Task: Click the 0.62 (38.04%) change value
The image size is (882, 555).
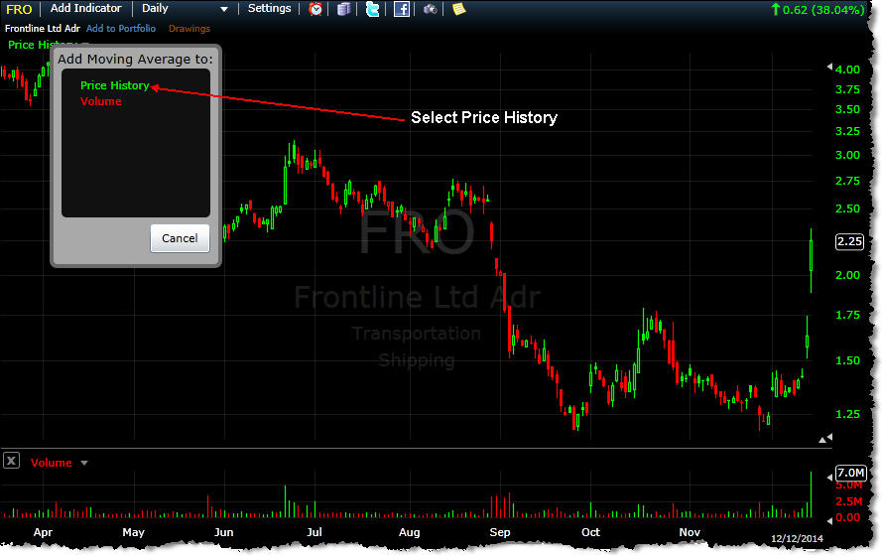Action: point(822,10)
